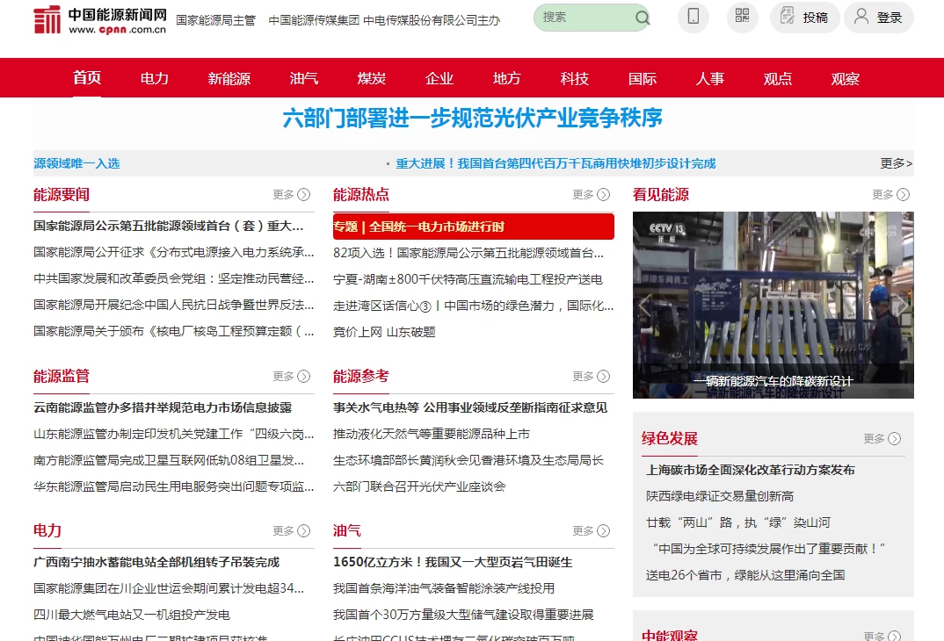Click the mobile phone icon in the header

point(693,18)
